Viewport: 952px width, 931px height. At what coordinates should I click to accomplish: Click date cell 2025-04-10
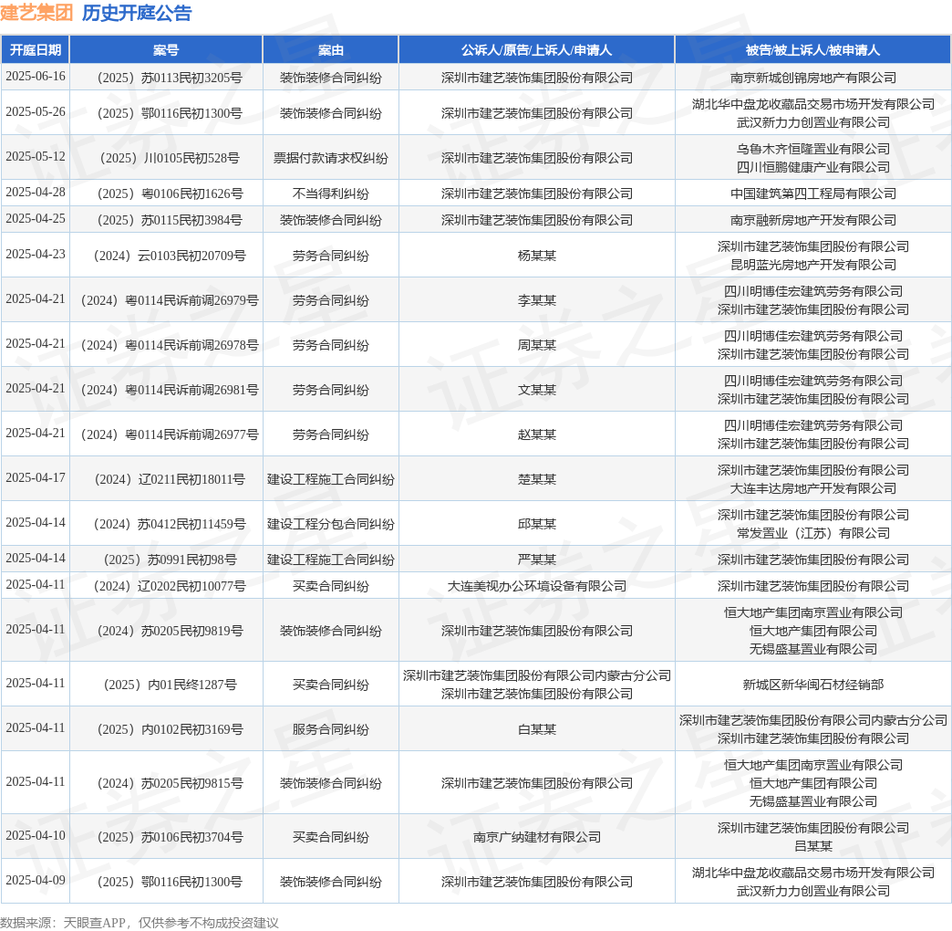click(x=36, y=836)
